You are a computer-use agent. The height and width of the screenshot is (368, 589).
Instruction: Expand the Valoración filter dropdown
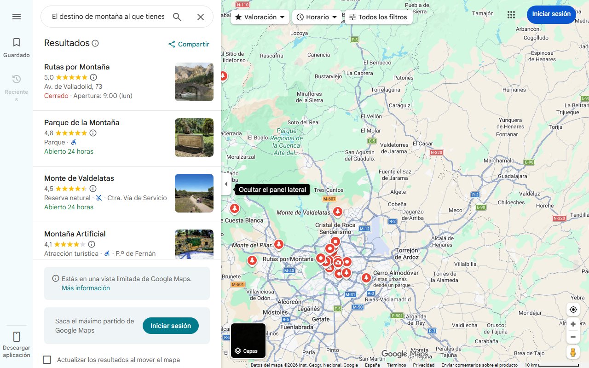point(260,17)
